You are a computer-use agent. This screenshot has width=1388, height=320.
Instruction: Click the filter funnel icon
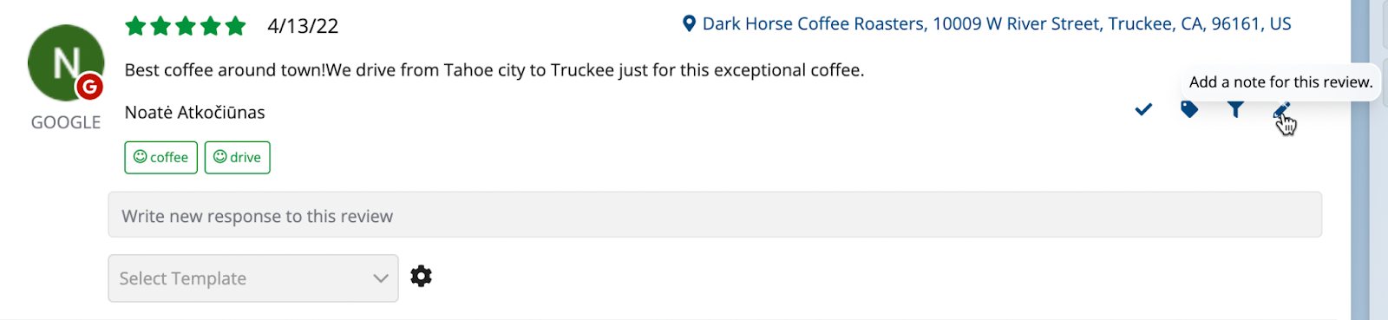1235,109
